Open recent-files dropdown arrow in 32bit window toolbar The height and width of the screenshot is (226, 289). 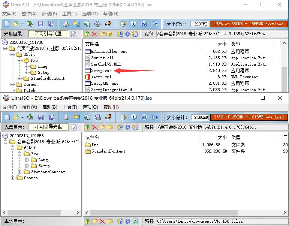(x=22, y=24)
